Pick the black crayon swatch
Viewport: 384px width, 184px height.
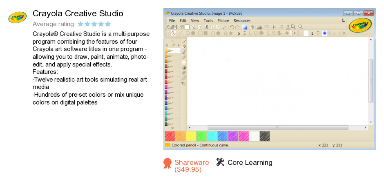(x=265, y=136)
